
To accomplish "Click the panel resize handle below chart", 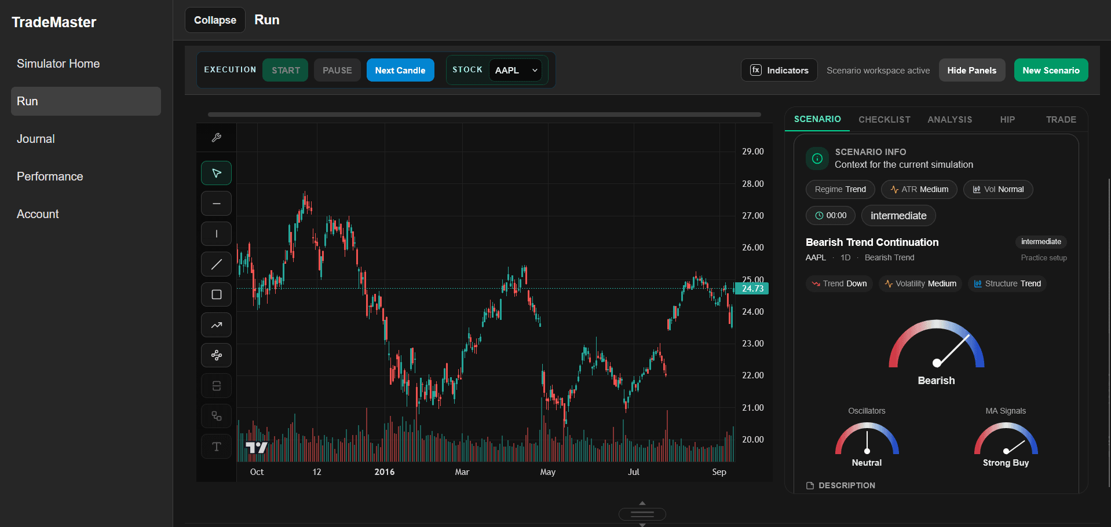I will point(642,514).
